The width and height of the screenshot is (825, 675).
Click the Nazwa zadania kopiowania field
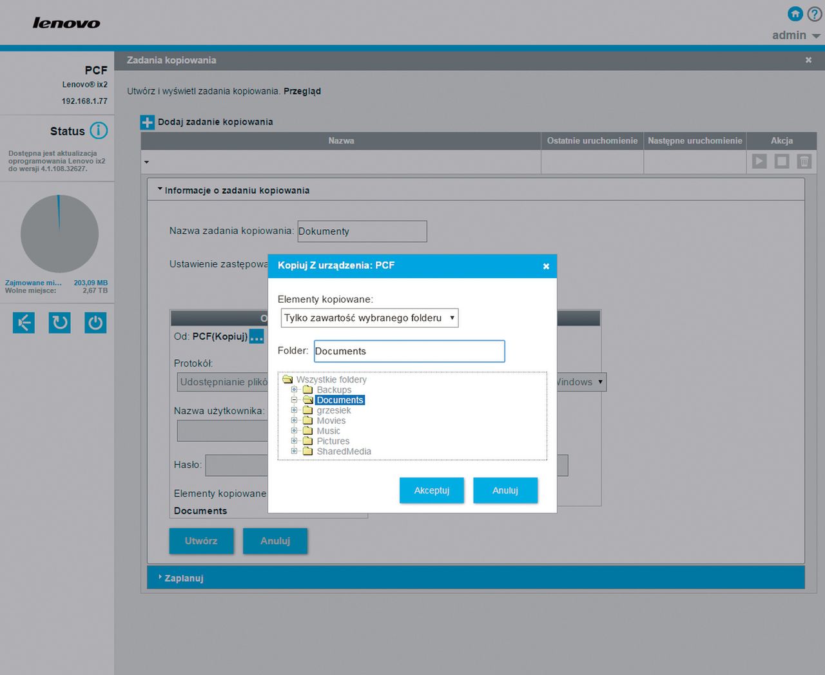(362, 231)
